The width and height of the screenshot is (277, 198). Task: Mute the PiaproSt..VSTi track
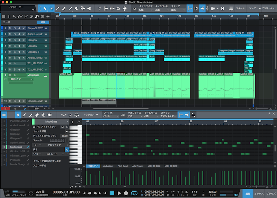10,28
